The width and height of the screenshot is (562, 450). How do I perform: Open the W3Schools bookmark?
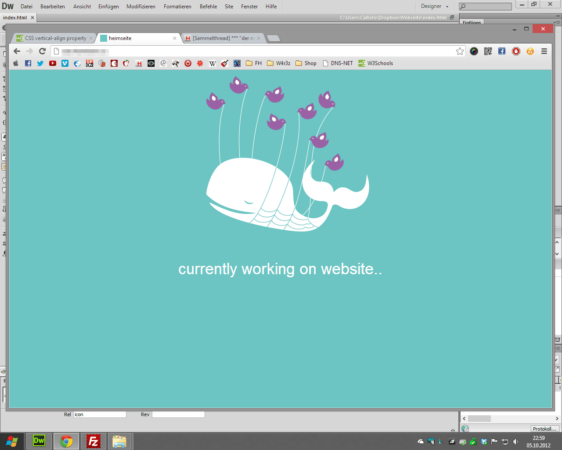click(376, 63)
